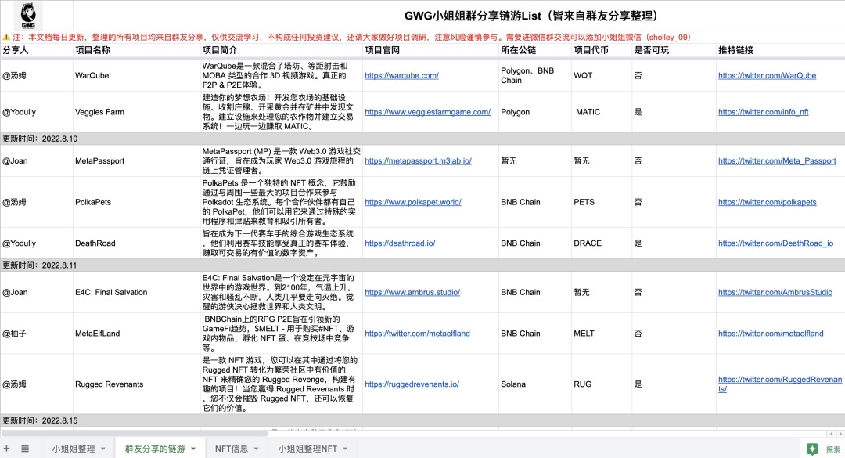Select the Solana chain cell
The image size is (845, 458).
click(x=535, y=384)
